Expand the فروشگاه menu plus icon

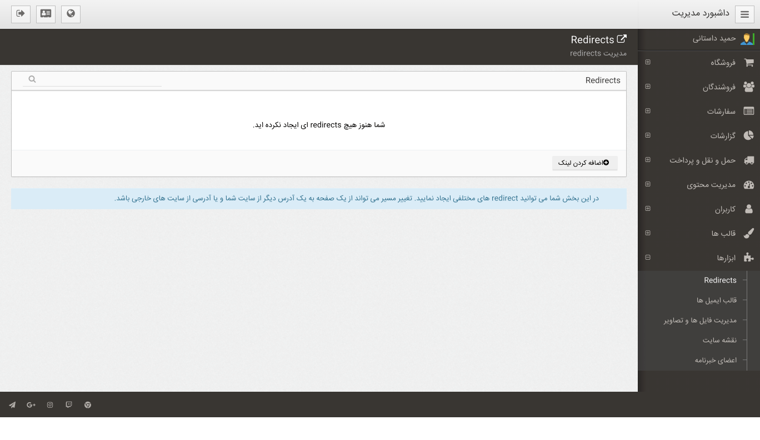point(648,62)
